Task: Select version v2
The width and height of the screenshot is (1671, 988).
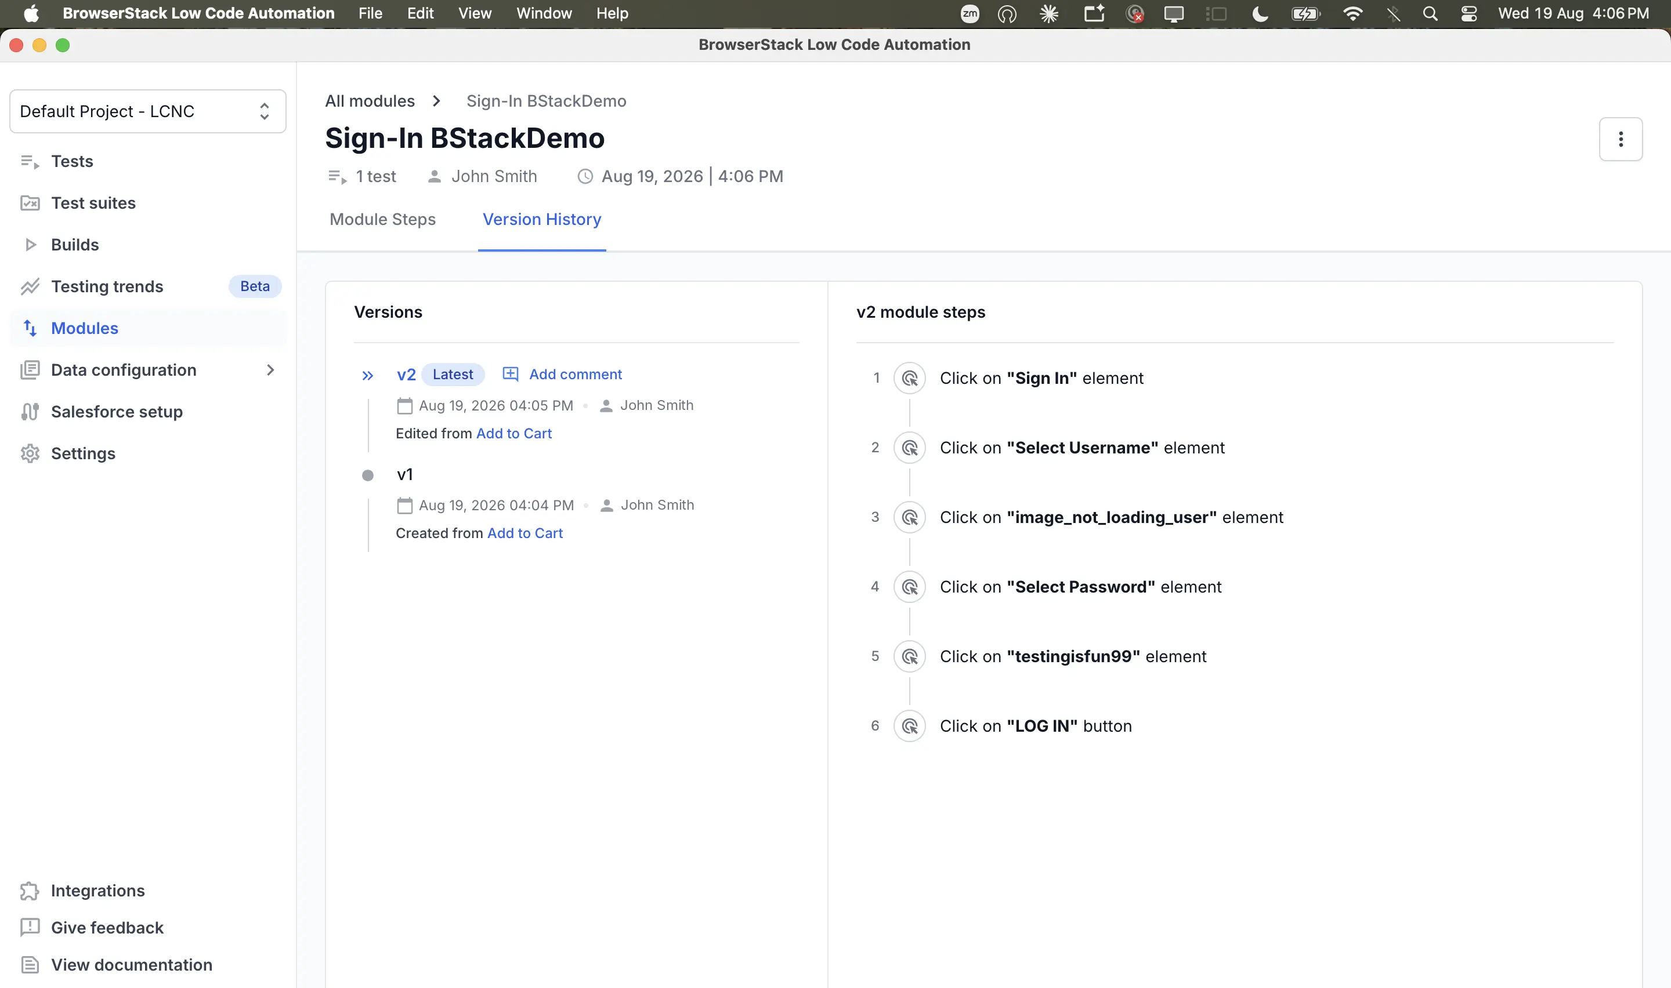Action: (406, 375)
